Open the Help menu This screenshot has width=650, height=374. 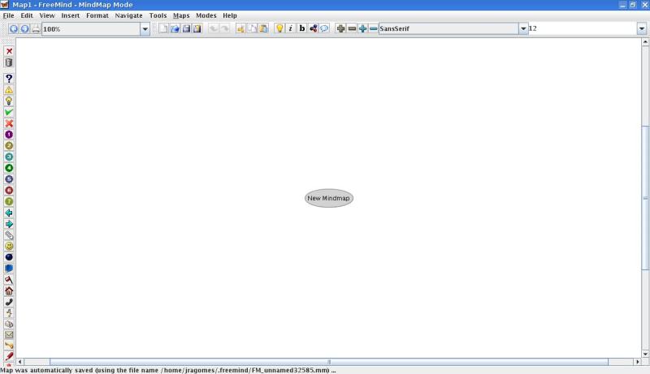click(x=230, y=15)
